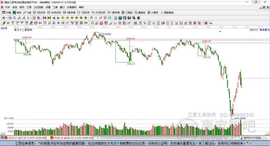This screenshot has width=270, height=146.
Task: Click the 老子十二宫结构 indicator title
Action: coord(23,30)
